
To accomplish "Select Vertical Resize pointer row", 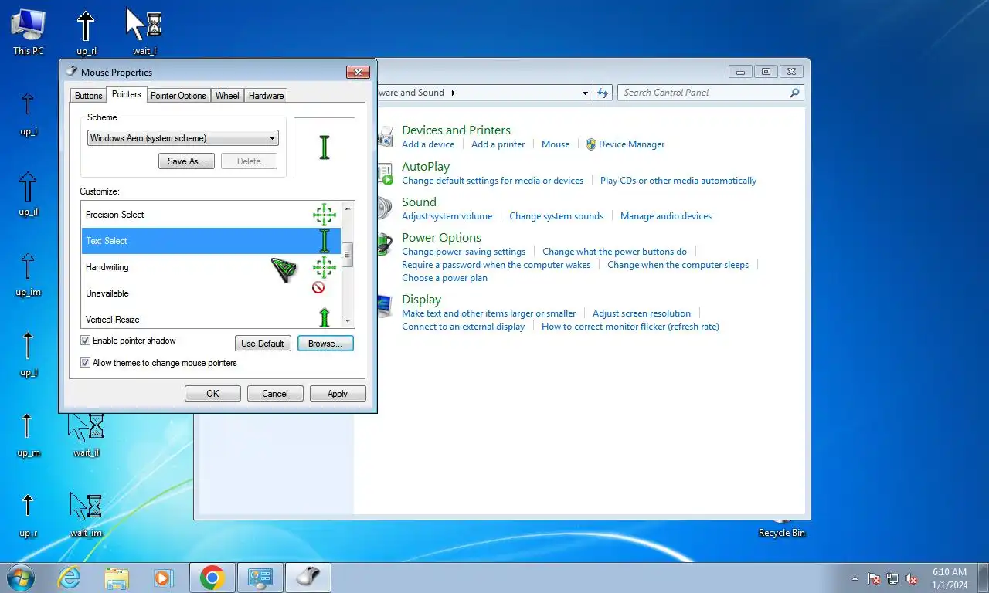I will (x=211, y=317).
